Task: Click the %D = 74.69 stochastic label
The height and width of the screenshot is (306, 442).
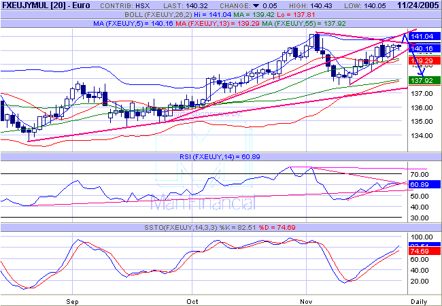Action: coord(277,227)
